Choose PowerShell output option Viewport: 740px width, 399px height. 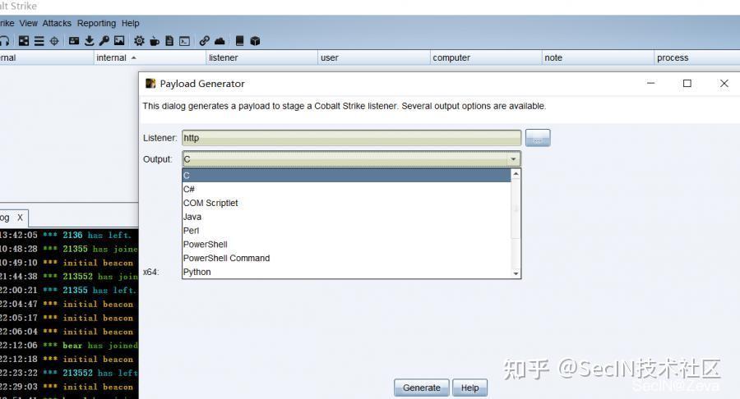click(346, 245)
